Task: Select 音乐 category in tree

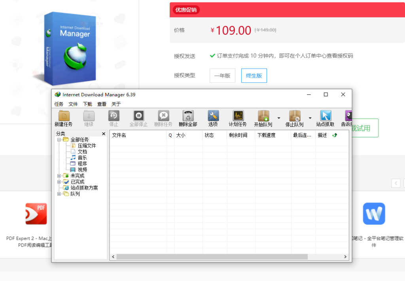Action: tap(82, 158)
